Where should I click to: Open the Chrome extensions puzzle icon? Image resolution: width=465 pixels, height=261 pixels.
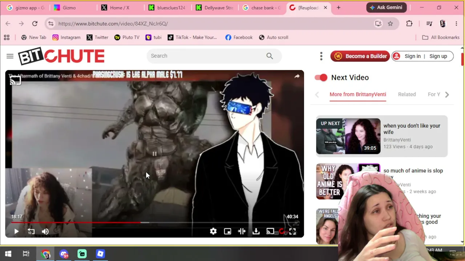(x=409, y=24)
